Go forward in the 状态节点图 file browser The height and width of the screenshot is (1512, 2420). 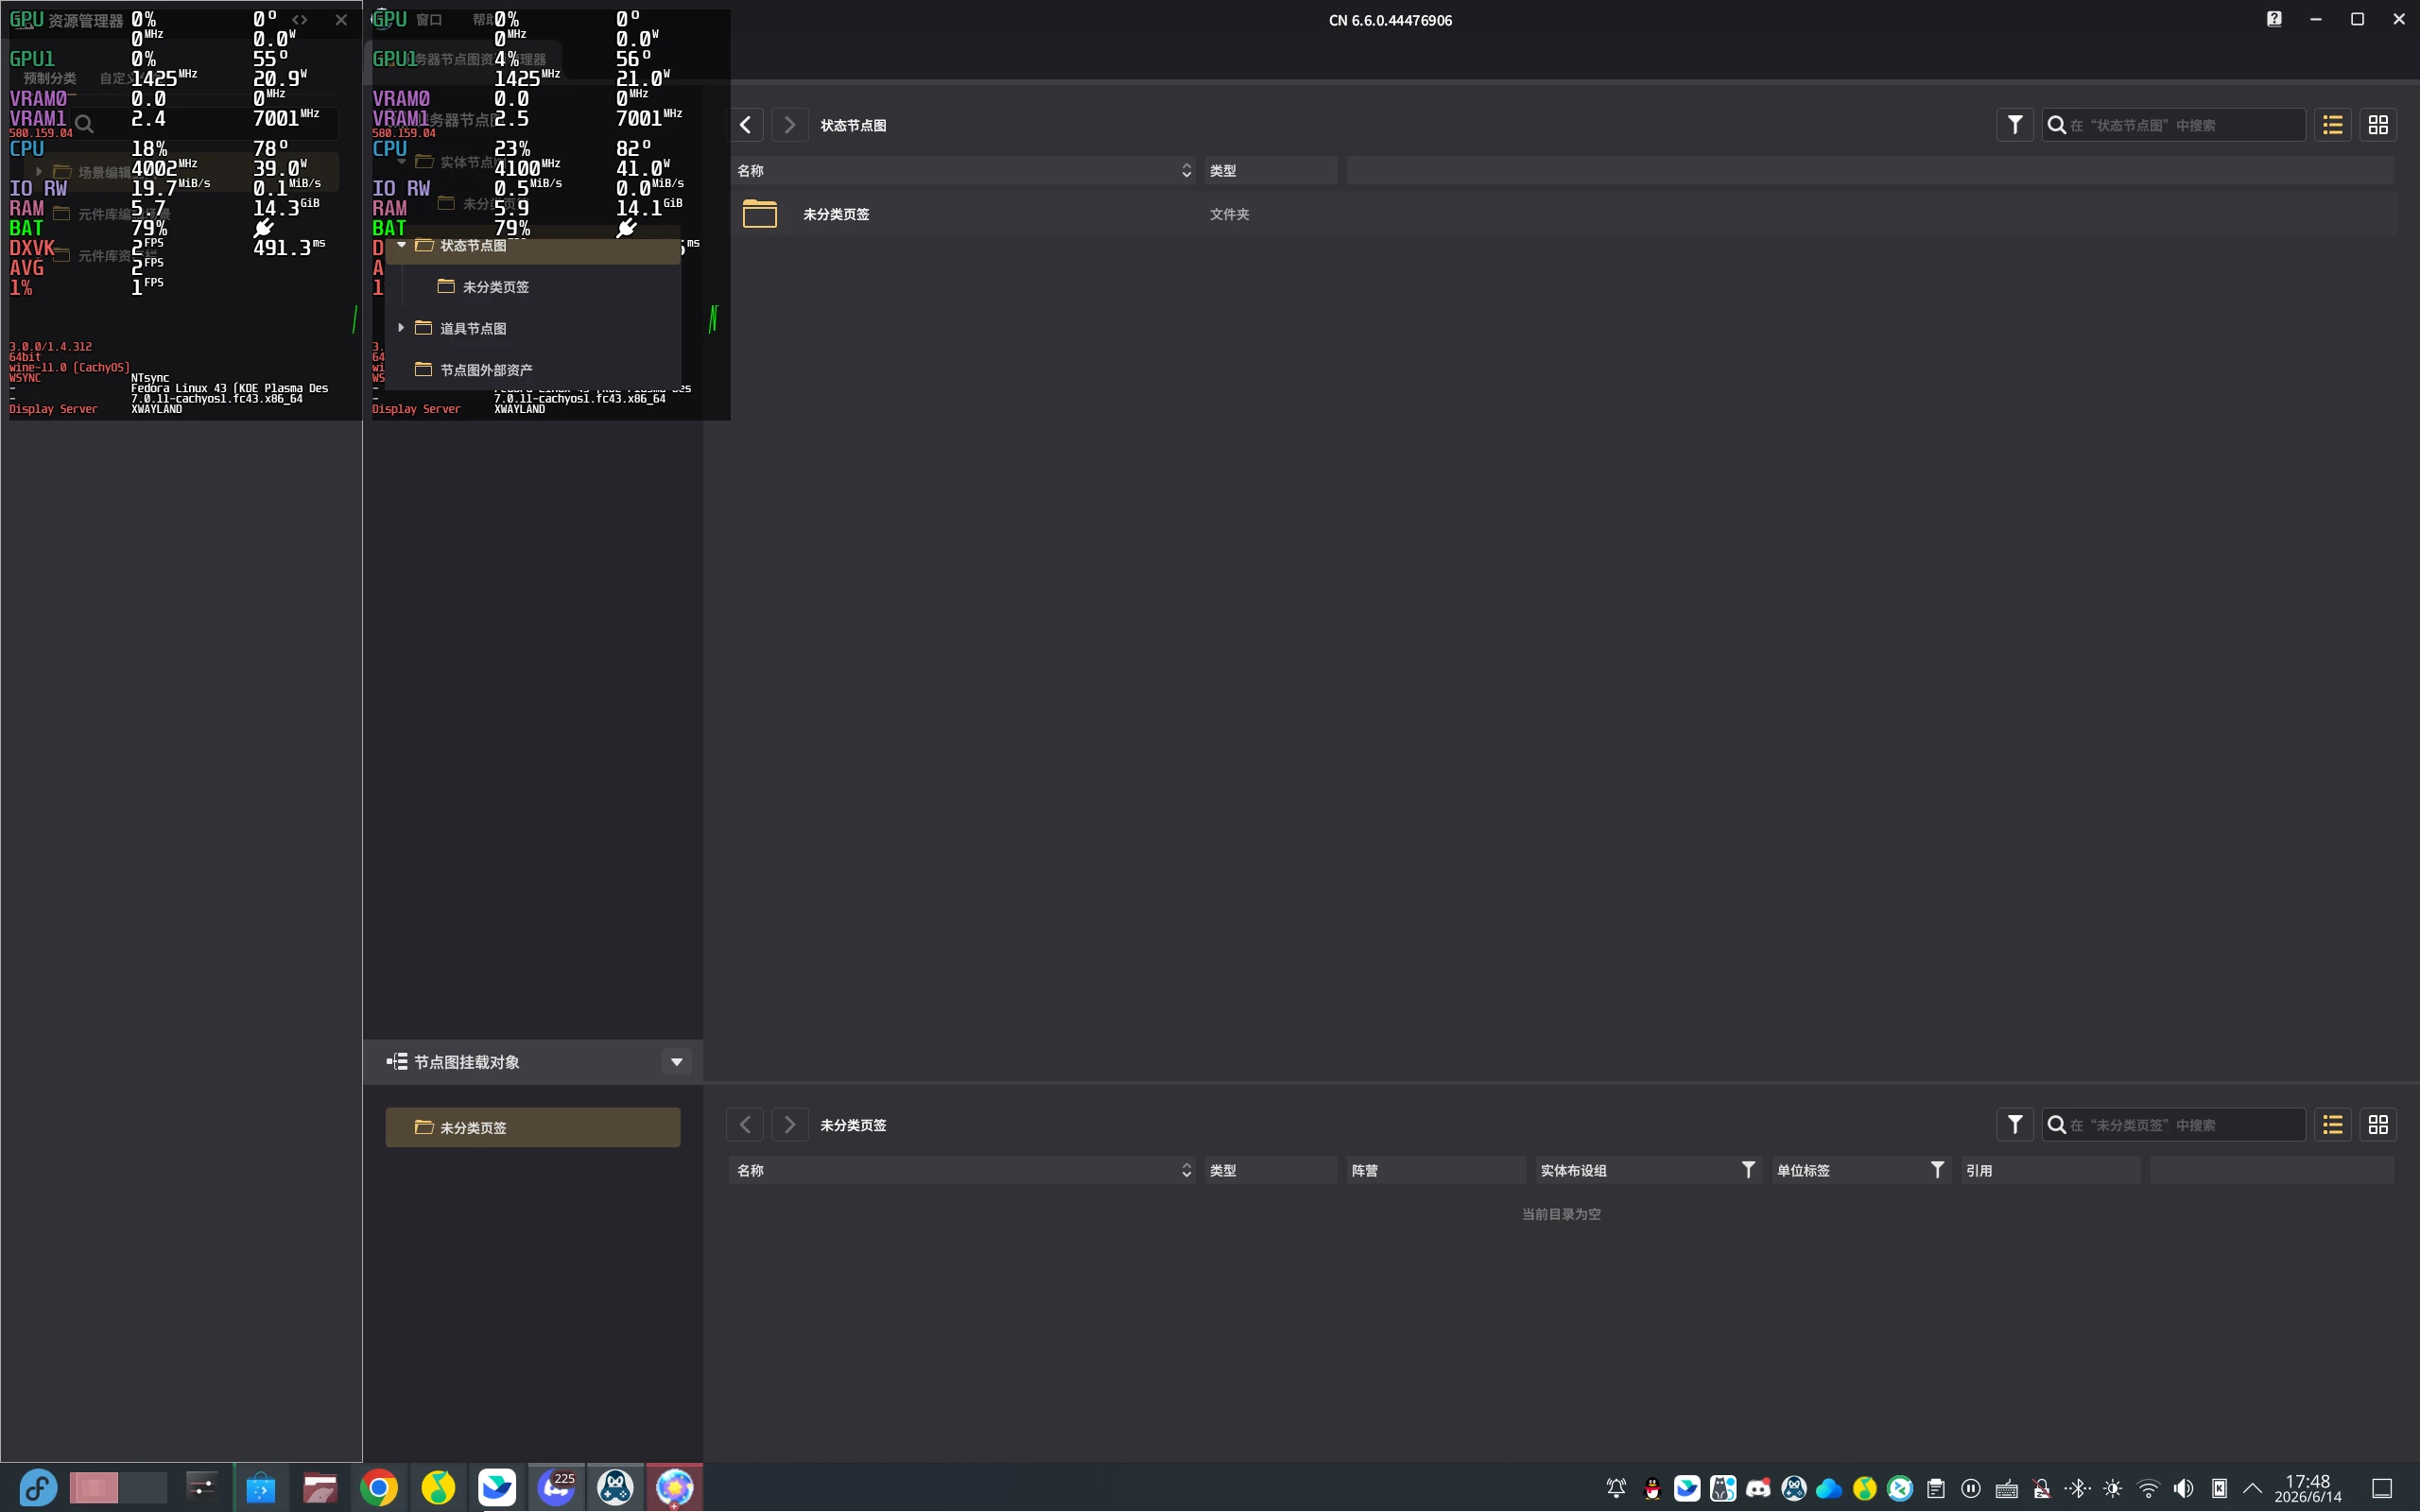tap(789, 125)
